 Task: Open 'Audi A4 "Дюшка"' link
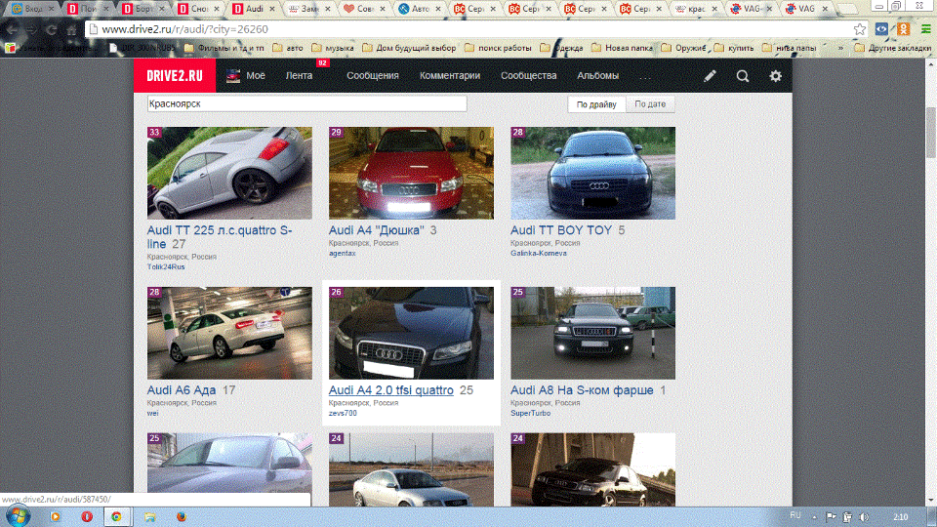pos(377,230)
